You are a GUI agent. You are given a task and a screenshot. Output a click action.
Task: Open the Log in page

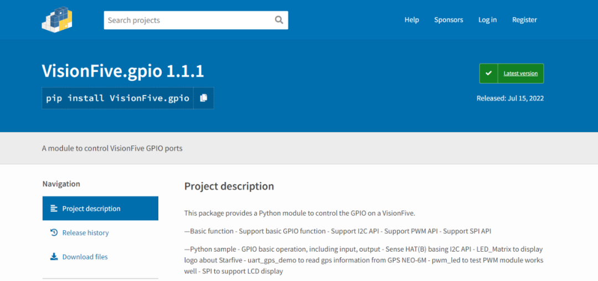pyautogui.click(x=487, y=20)
